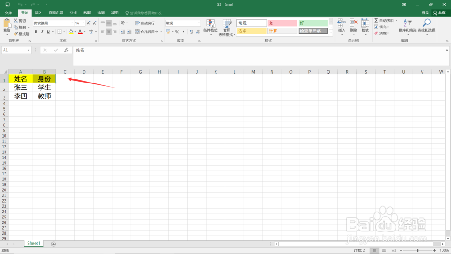Expand the Merge and Center (合并后居中) arrow
The width and height of the screenshot is (451, 254).
point(161,32)
